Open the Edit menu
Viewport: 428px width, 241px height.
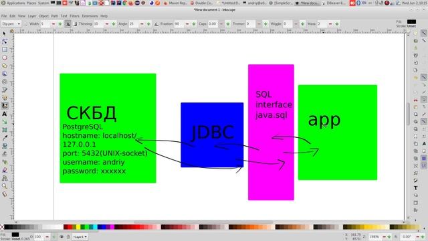(13, 16)
